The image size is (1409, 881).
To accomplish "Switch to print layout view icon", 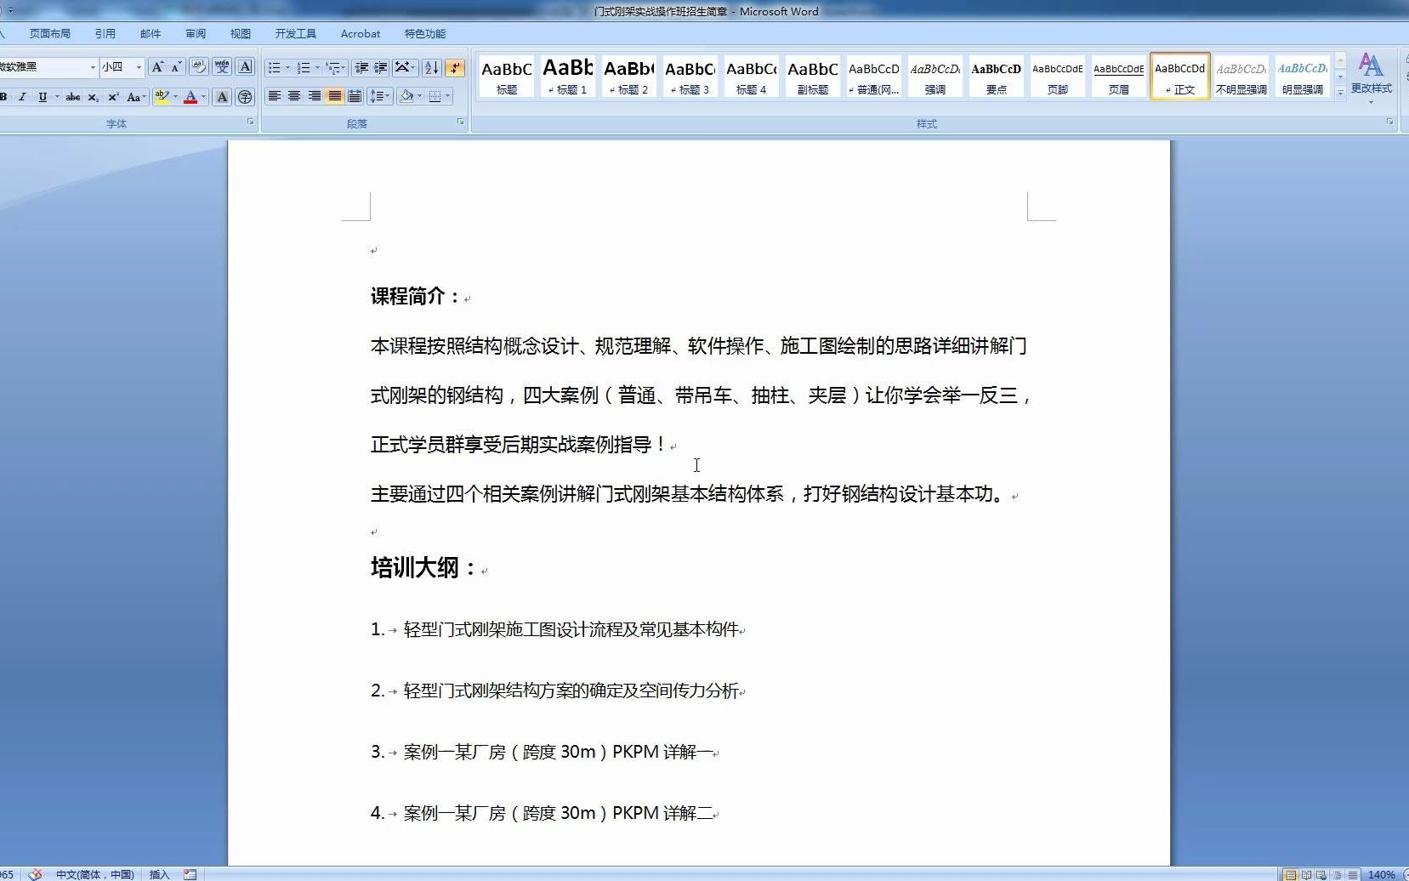I will (x=1291, y=874).
